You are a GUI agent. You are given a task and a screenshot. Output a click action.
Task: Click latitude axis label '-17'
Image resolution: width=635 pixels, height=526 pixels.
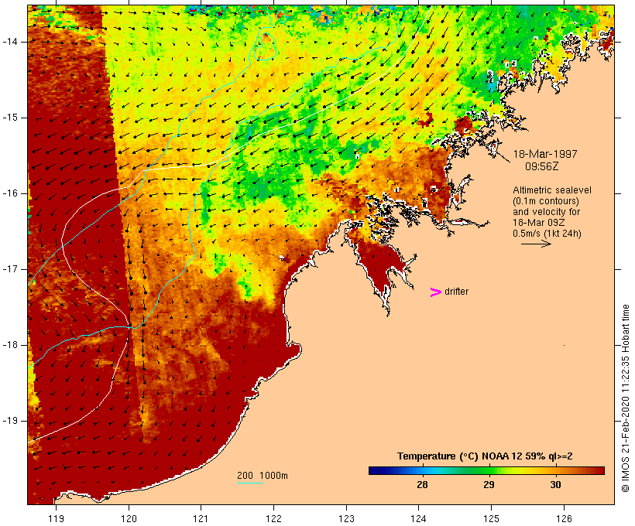[x=10, y=269]
